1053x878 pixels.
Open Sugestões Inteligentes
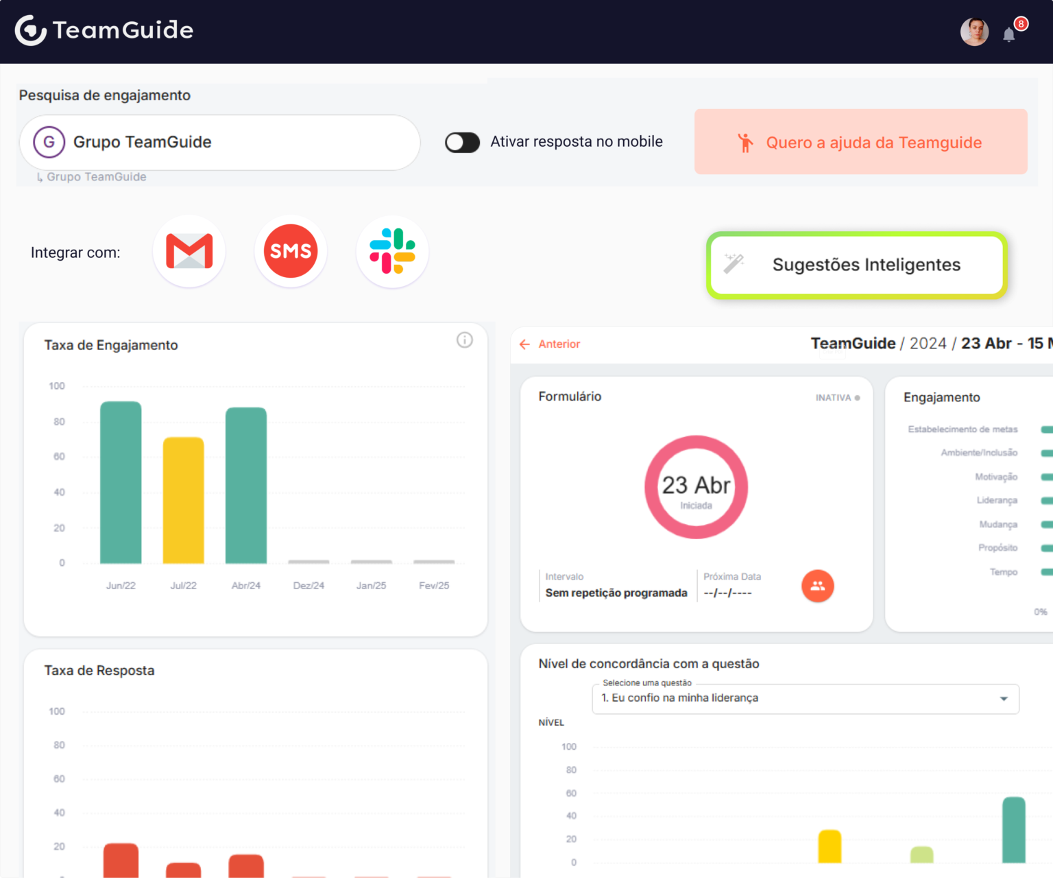(857, 265)
